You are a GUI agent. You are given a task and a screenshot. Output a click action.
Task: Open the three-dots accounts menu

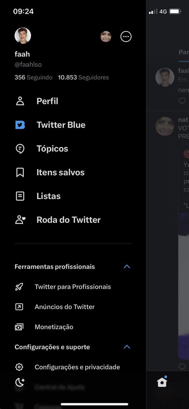pos(126,37)
